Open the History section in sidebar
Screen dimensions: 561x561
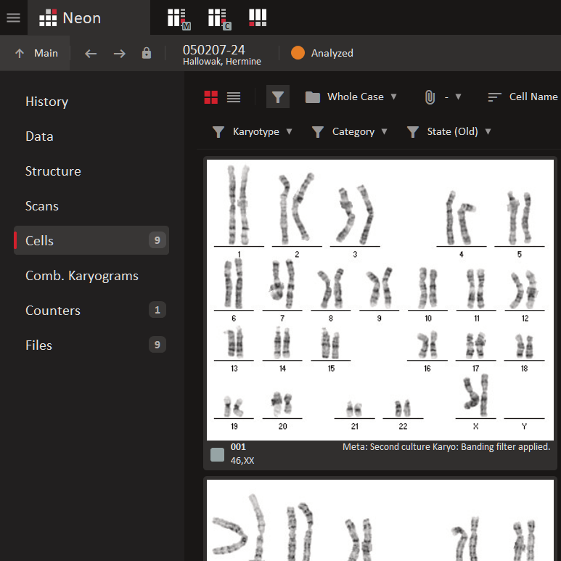[x=46, y=102]
